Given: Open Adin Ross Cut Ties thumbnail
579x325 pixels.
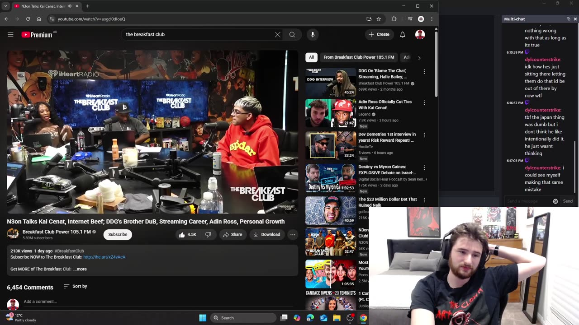Looking at the screenshot, I should (x=331, y=113).
